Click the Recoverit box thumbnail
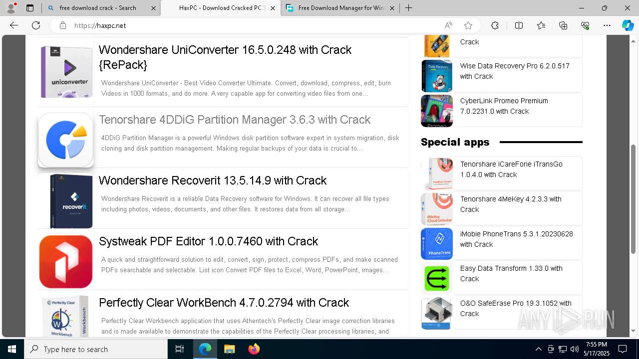The height and width of the screenshot is (359, 639). pos(71,201)
